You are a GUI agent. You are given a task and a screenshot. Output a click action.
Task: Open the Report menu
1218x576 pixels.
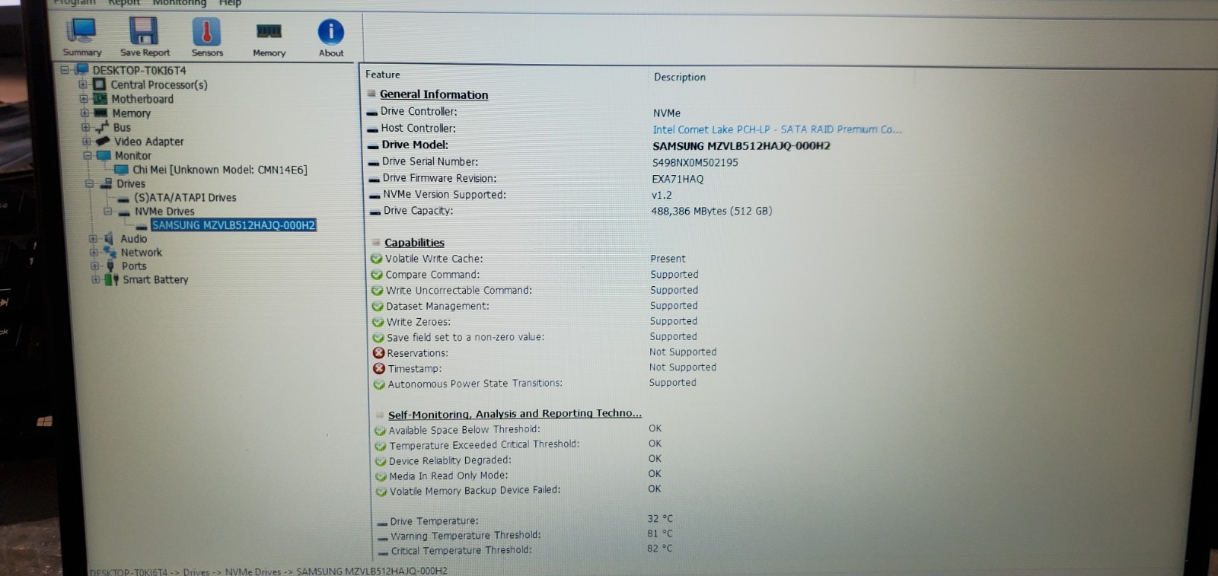coord(124,3)
